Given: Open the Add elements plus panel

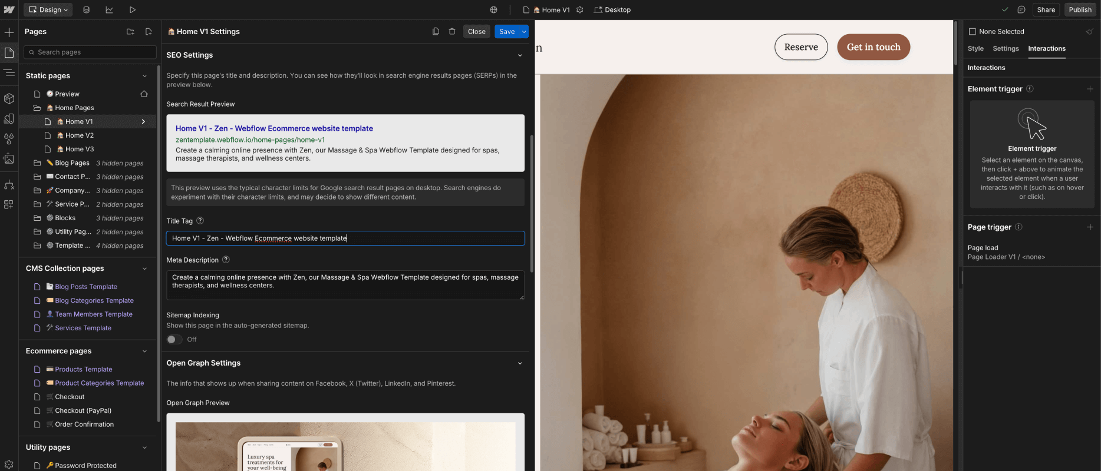Looking at the screenshot, I should 9,32.
